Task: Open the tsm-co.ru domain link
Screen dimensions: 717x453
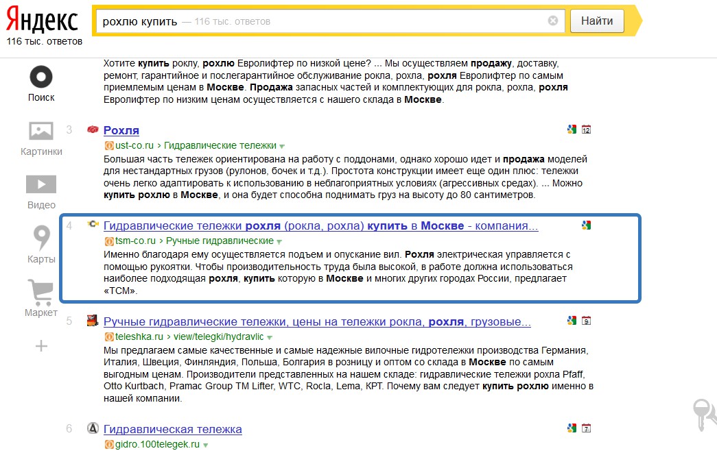Action: [x=135, y=241]
